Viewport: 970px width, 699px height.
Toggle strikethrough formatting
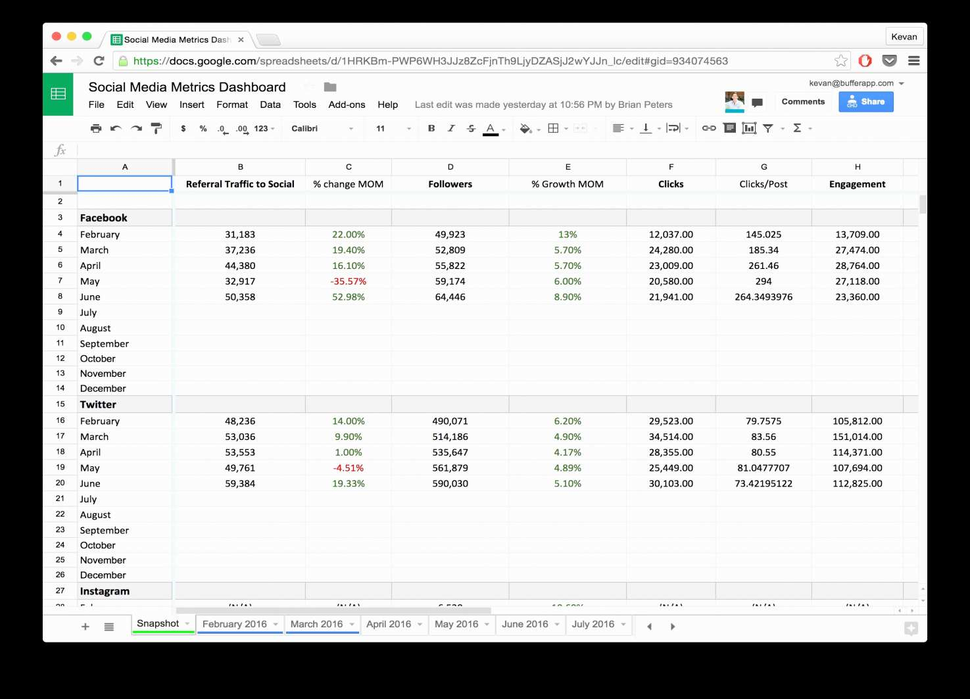[471, 128]
